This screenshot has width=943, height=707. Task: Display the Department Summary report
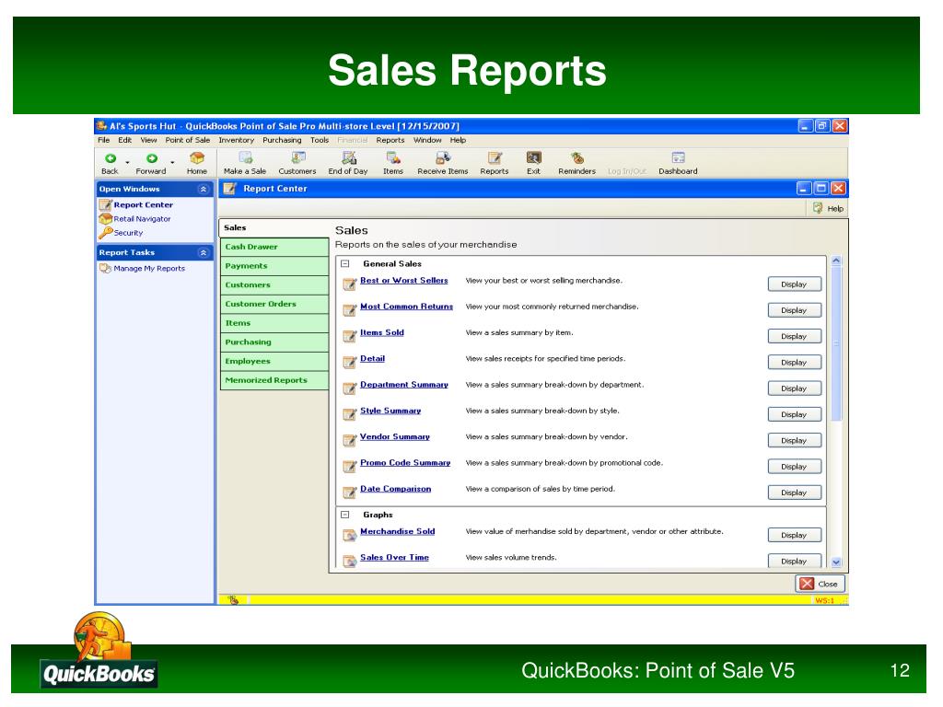(795, 388)
